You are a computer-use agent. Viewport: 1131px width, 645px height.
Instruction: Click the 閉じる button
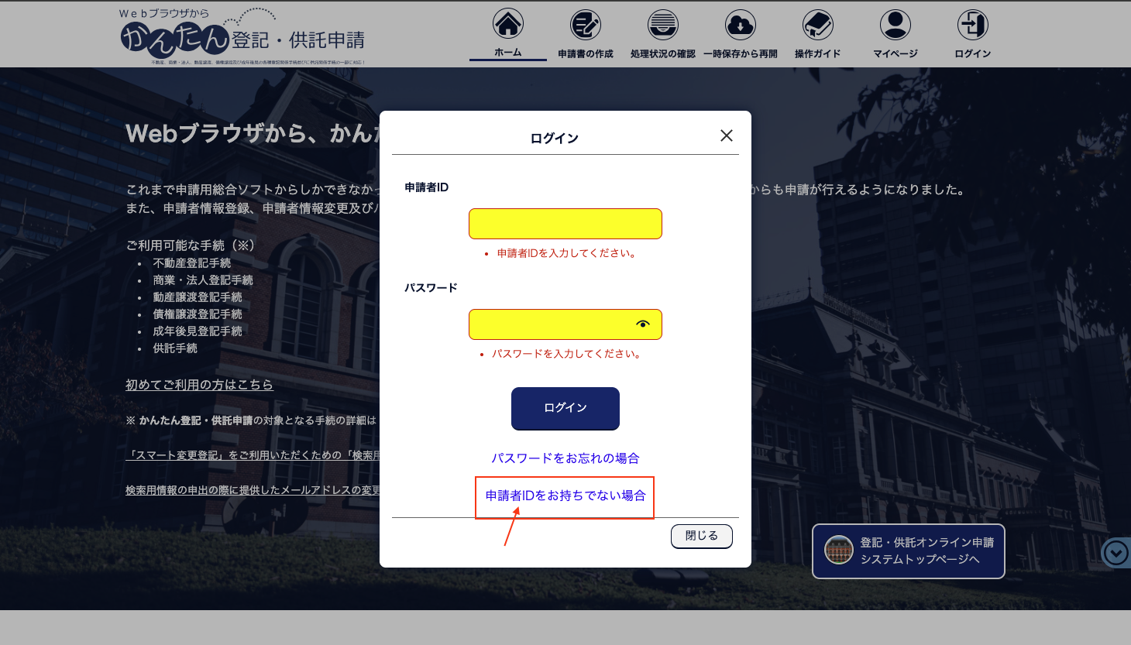coord(701,536)
